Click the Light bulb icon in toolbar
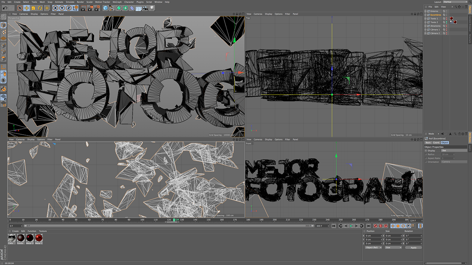This screenshot has width=472, height=265. pos(152,8)
